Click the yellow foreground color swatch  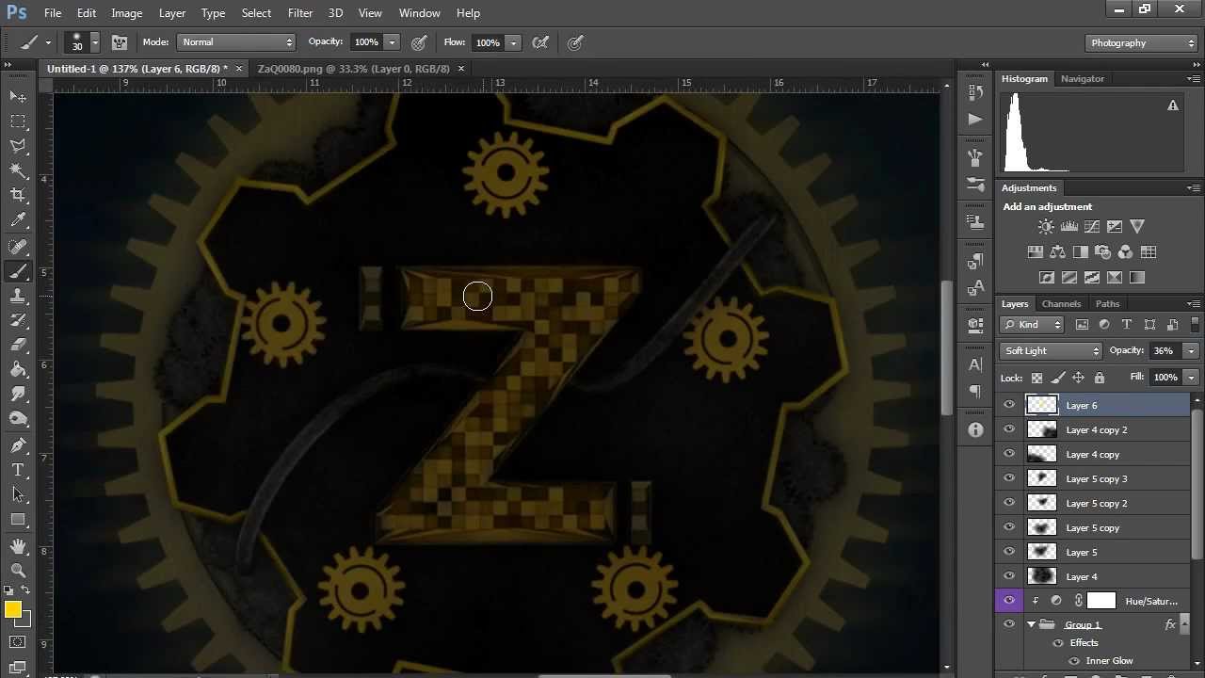(x=12, y=610)
